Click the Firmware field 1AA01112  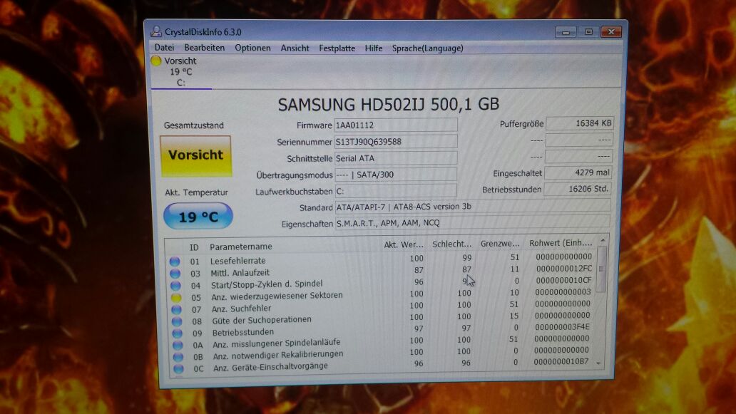click(396, 125)
